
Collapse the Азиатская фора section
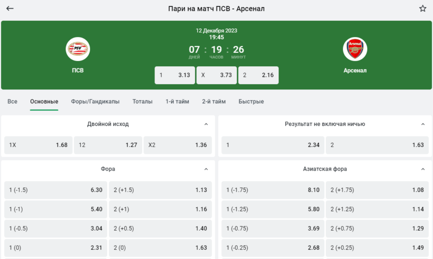pos(423,169)
